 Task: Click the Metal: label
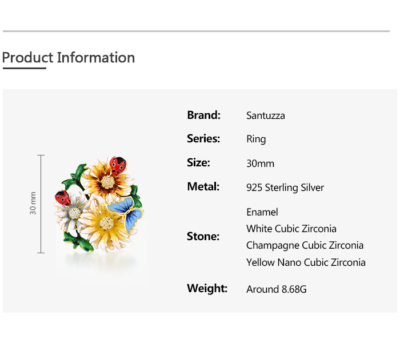[203, 186]
